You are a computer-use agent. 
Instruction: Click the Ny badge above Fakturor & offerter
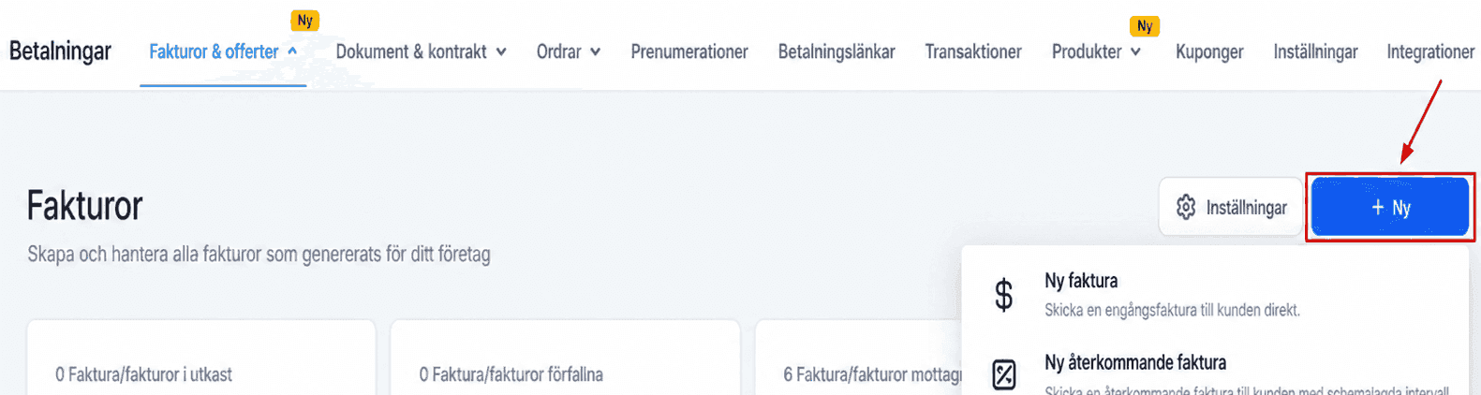coord(305,21)
